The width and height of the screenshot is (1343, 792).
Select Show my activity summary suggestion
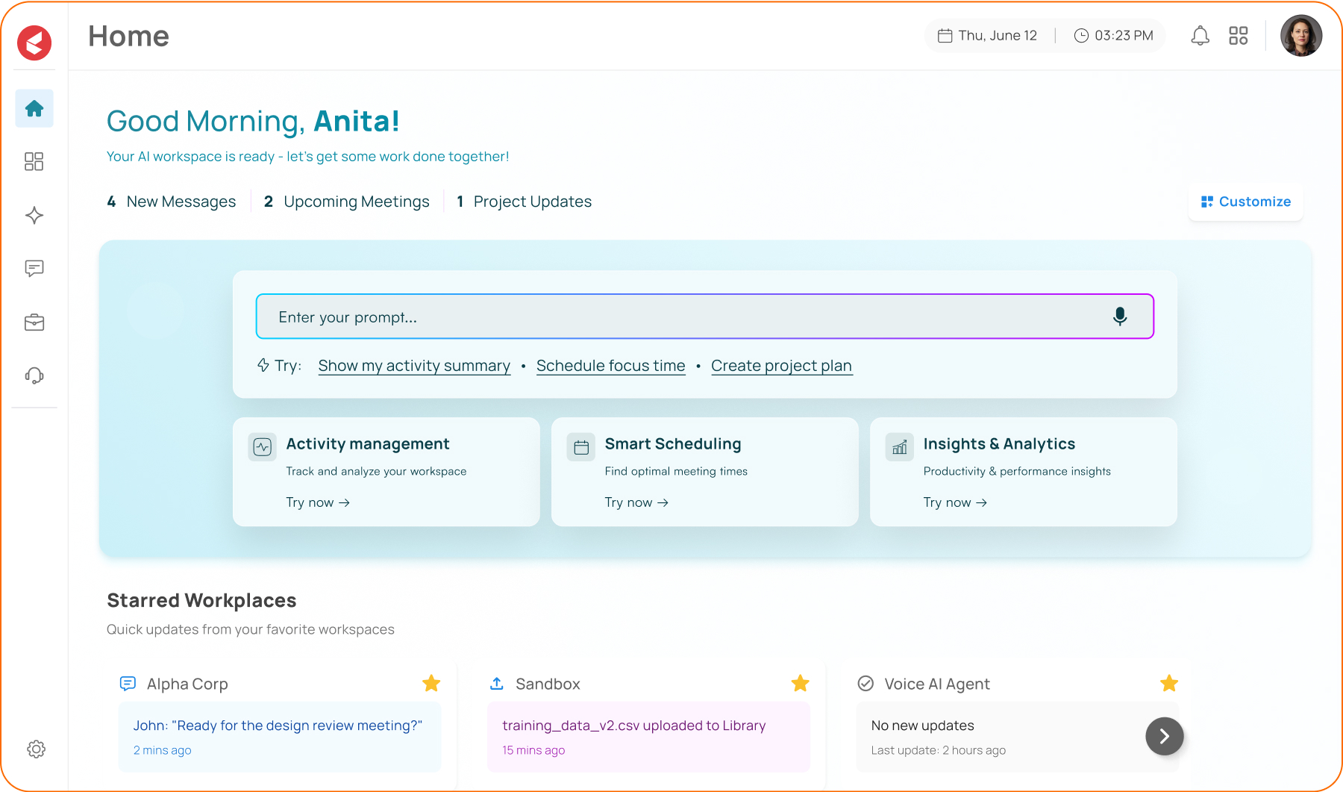(x=414, y=366)
